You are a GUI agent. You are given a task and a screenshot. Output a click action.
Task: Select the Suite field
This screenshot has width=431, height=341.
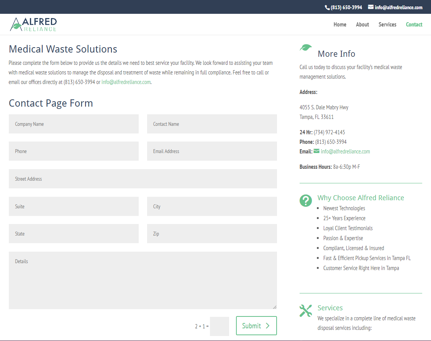point(74,206)
